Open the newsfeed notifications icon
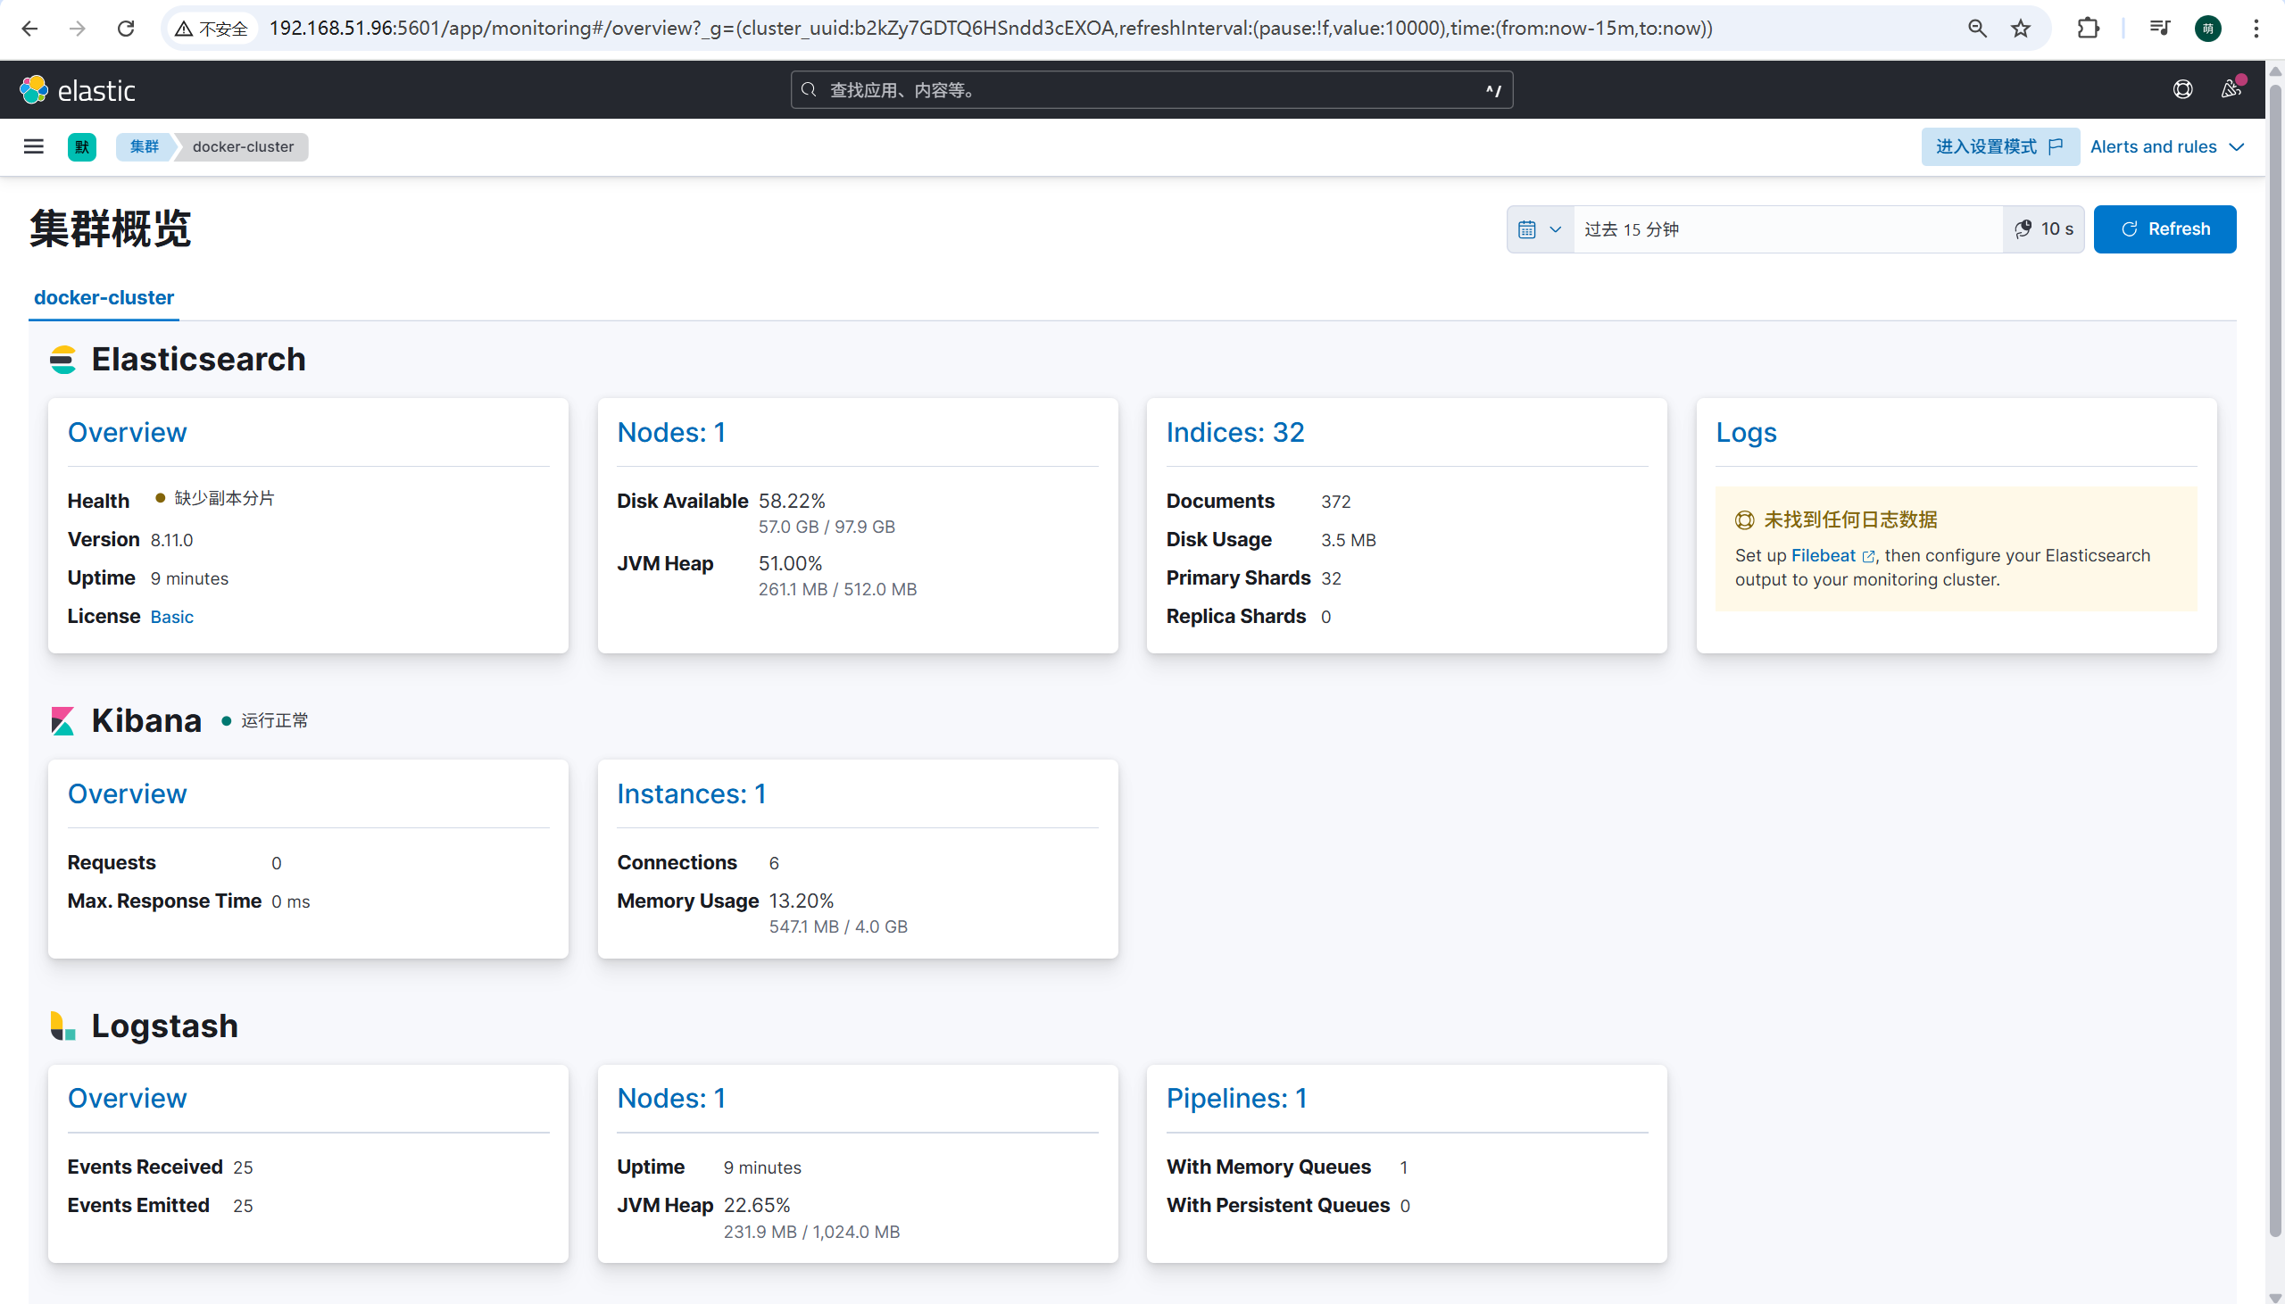The height and width of the screenshot is (1304, 2285). click(2231, 89)
